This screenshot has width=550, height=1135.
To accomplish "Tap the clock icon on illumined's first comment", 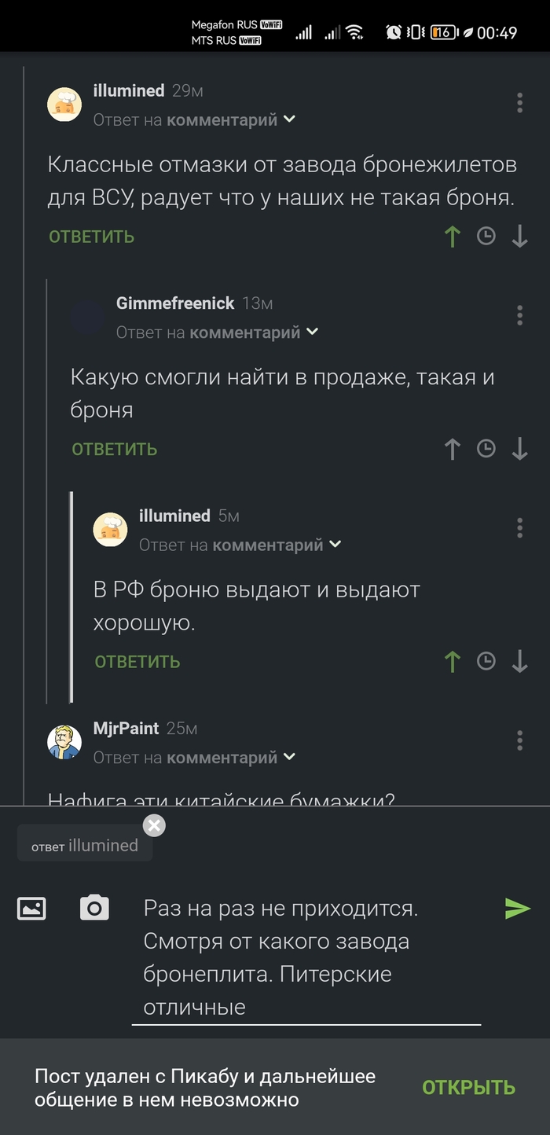I will [486, 237].
